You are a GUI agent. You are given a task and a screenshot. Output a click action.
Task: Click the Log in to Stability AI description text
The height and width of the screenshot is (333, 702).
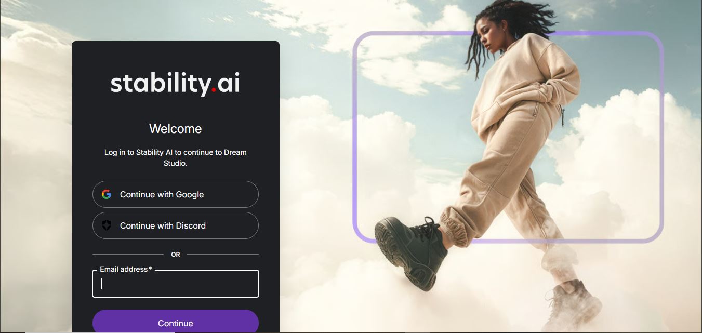[x=175, y=157]
